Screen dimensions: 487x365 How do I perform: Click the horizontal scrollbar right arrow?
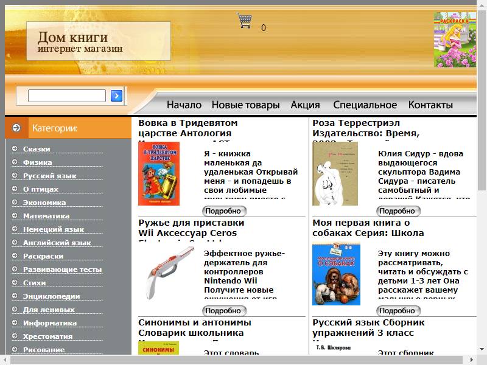(472, 360)
